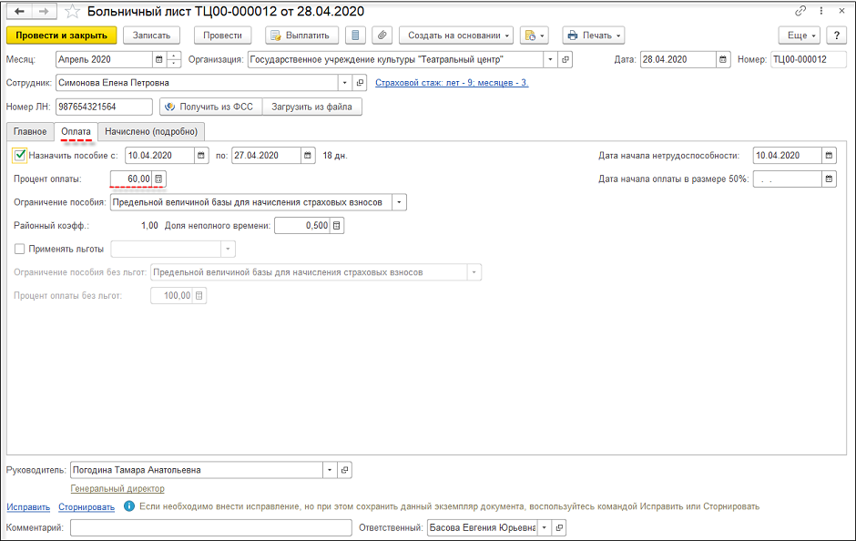Open help with the question mark button

pyautogui.click(x=836, y=36)
